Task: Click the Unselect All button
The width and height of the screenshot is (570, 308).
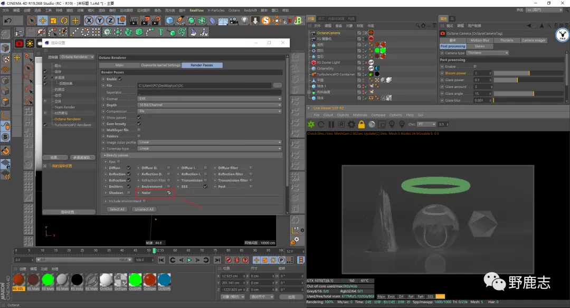Action: click(144, 209)
